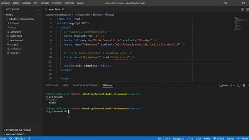Open the senhas.txt file
The height and width of the screenshot is (140, 249).
coord(16,49)
